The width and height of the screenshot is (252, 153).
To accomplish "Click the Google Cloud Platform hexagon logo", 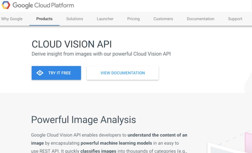I will pos(6,5).
